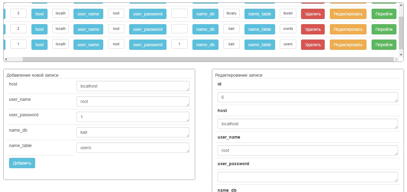The width and height of the screenshot is (407, 192).
Task: Click the id field containing 1
Action: [18, 44]
